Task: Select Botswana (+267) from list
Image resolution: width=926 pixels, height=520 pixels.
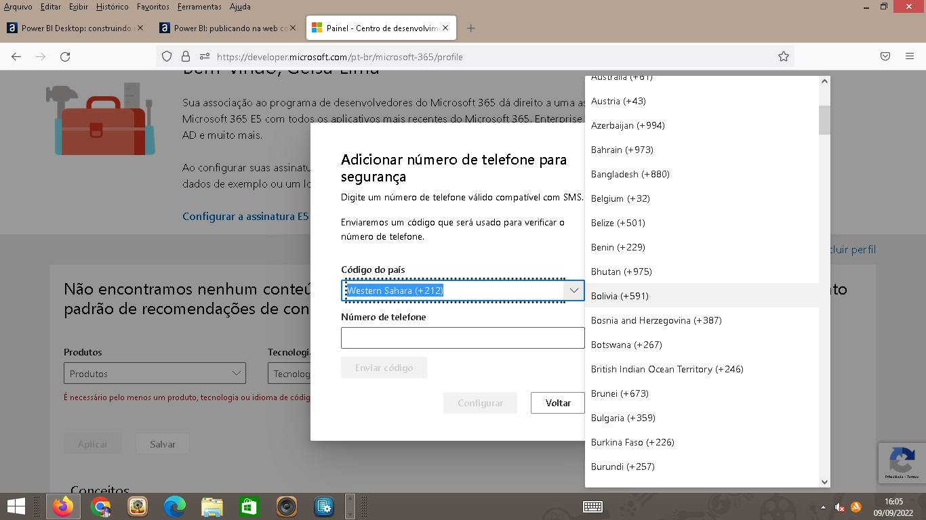Action: pos(702,345)
